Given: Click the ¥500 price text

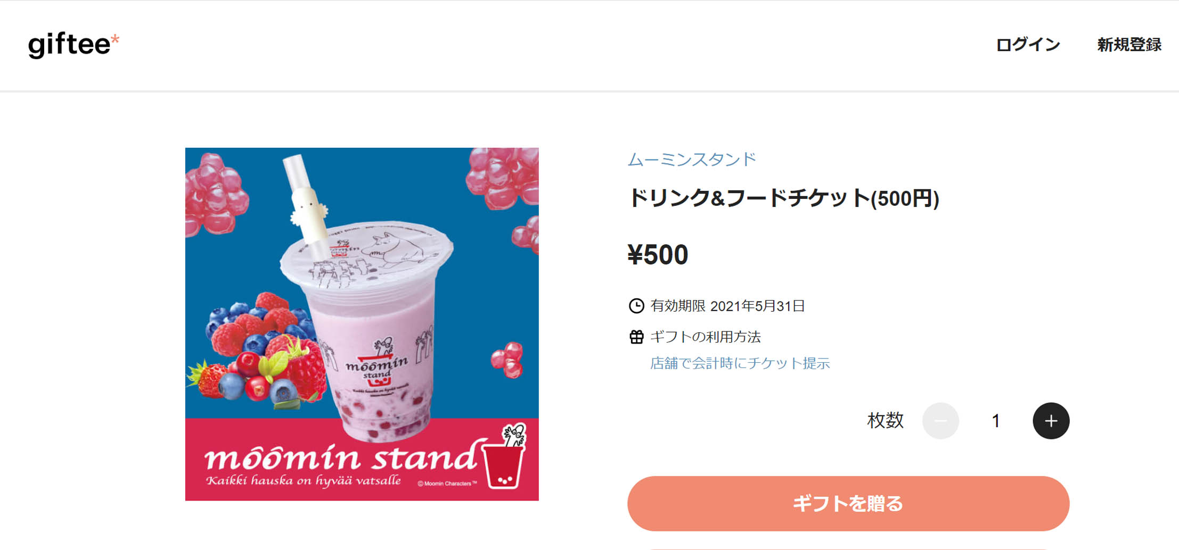Looking at the screenshot, I should pos(658,254).
